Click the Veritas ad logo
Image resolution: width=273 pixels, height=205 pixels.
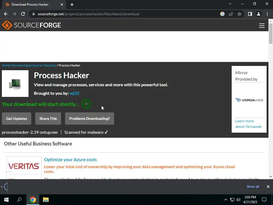24,167
